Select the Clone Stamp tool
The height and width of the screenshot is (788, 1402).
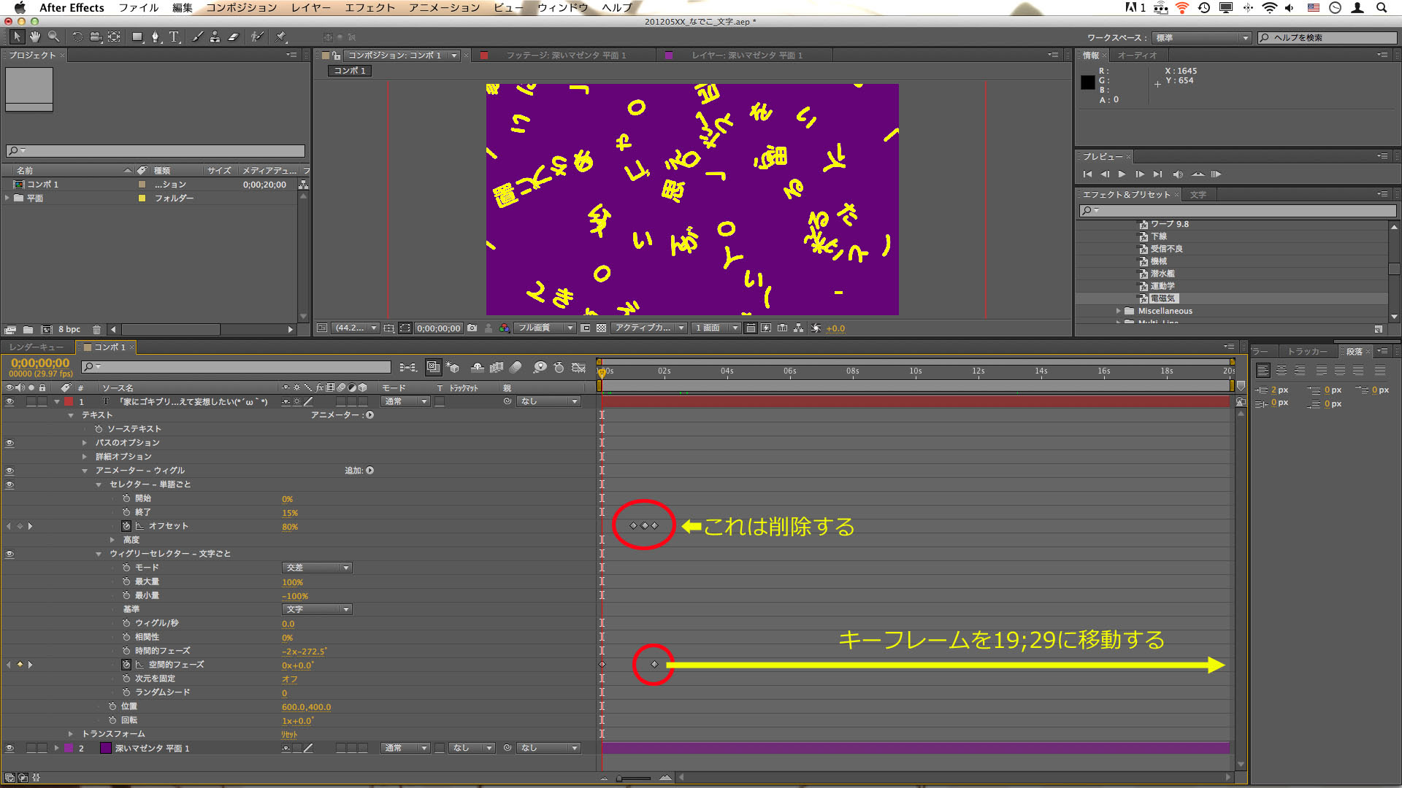215,36
